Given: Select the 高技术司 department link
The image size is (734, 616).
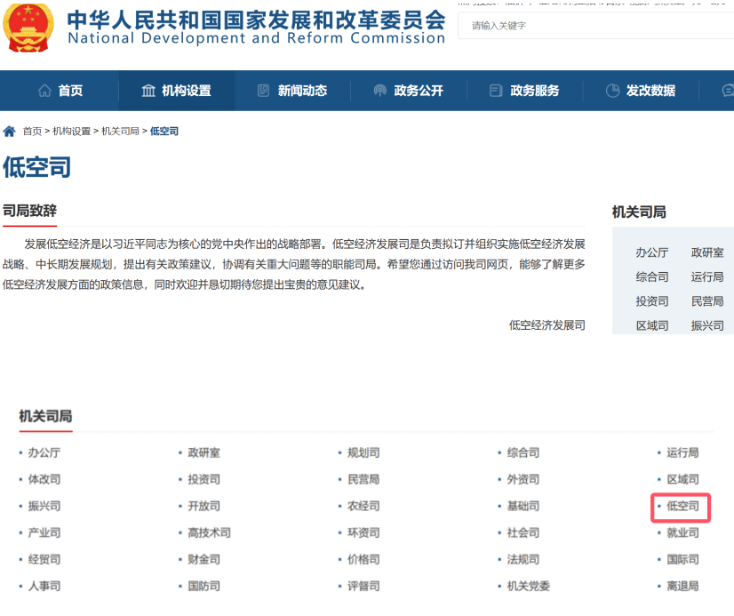Looking at the screenshot, I should [209, 532].
